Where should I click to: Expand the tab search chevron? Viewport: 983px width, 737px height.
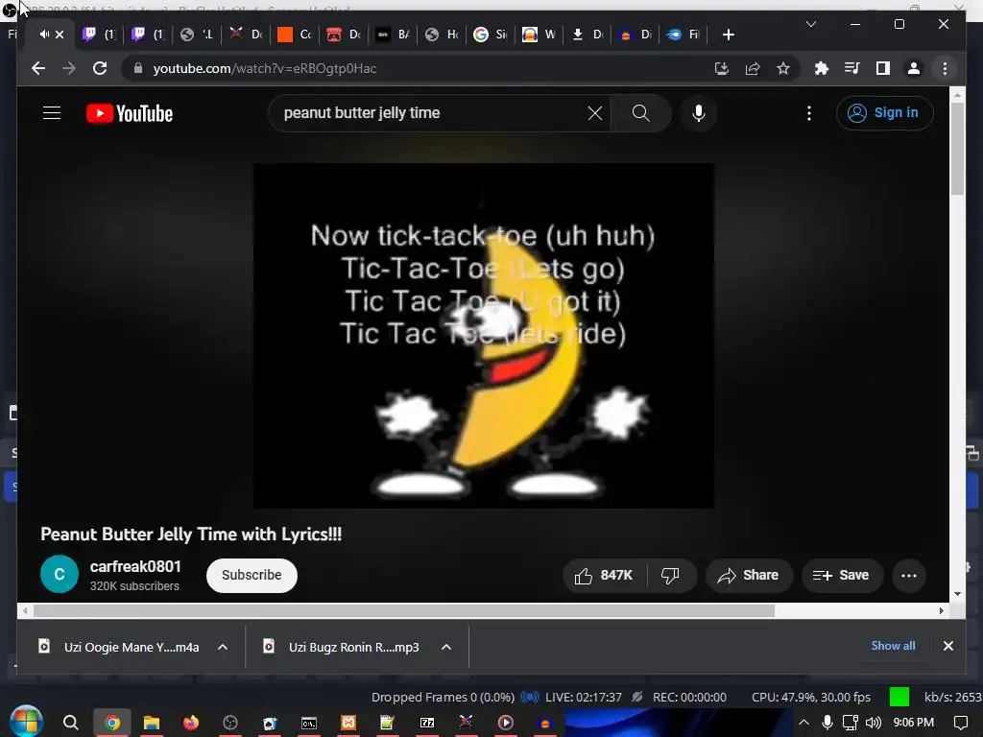click(810, 24)
